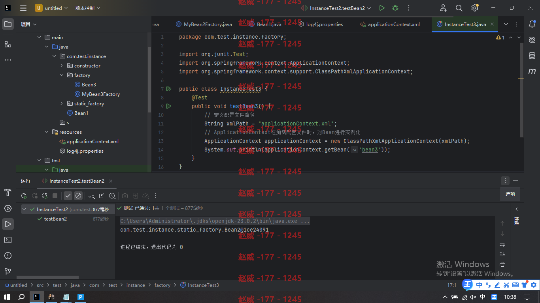Open Notifications bell in right sidebar
Viewport: 540px width, 303px height.
[532, 24]
